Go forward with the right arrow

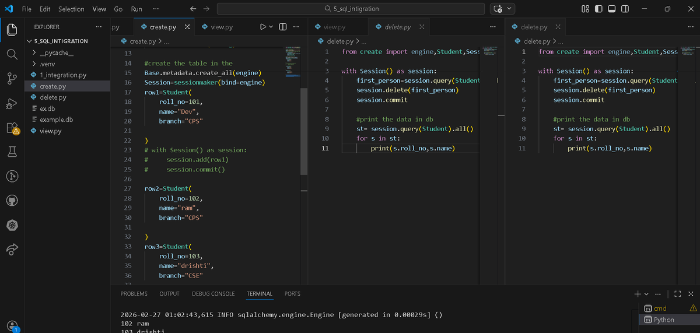(206, 9)
